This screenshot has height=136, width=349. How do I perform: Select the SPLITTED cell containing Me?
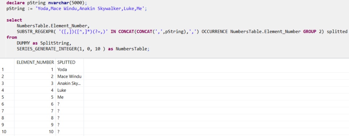click(x=69, y=97)
